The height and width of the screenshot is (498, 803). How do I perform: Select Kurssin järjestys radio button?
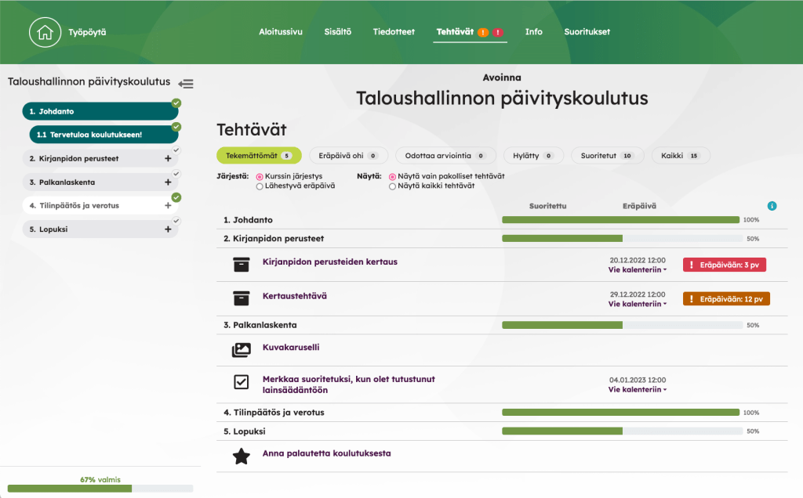tap(260, 177)
